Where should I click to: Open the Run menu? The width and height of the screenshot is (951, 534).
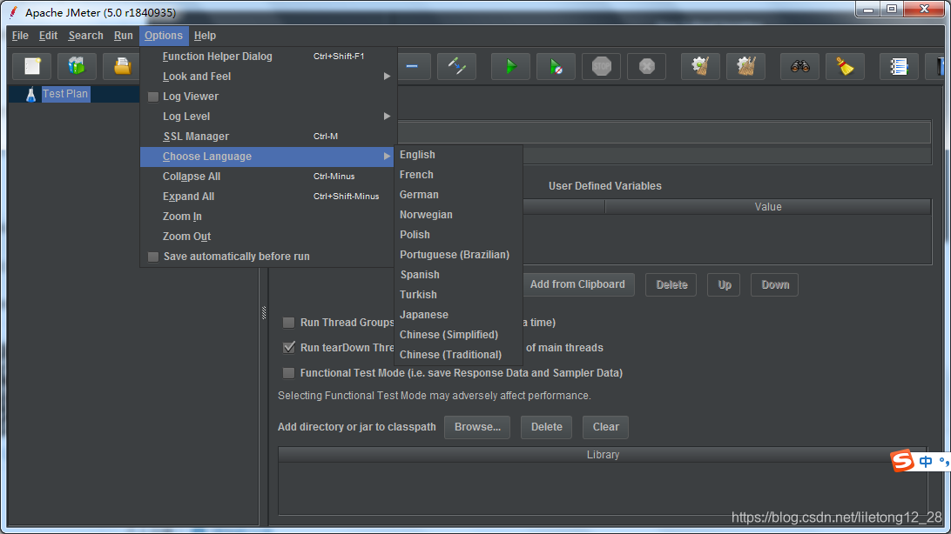[123, 36]
